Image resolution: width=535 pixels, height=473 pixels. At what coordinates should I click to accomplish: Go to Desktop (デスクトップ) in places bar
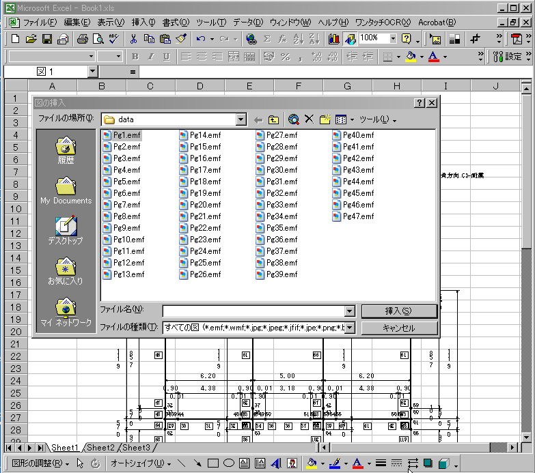66,231
